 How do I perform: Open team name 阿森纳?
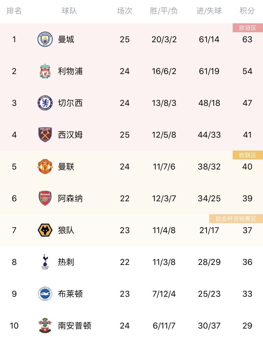point(70,198)
